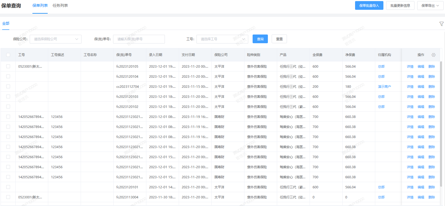Image resolution: width=445 pixels, height=206 pixels.
Task: Check the row for policy fc2023120105
Action: pos(8,66)
